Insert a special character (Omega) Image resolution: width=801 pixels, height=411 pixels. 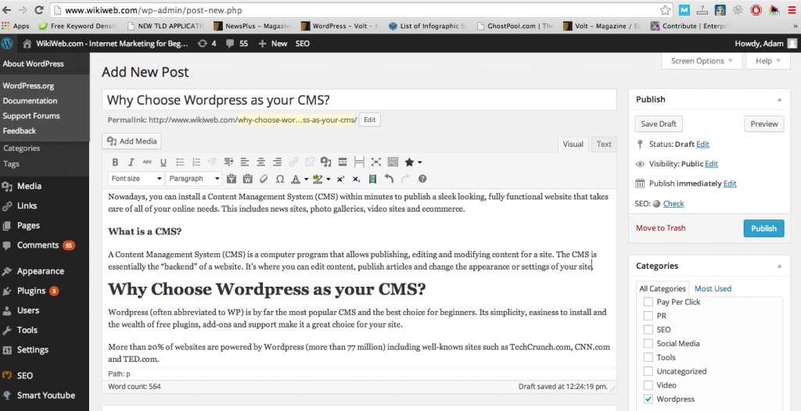point(280,179)
